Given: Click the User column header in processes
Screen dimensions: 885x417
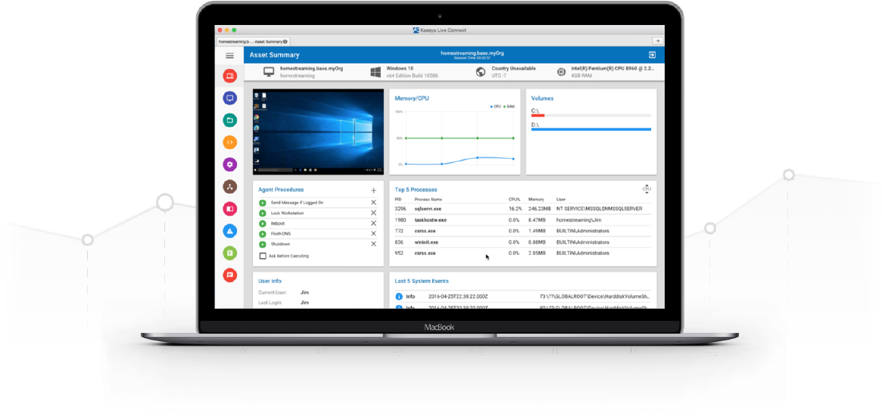Looking at the screenshot, I should tap(560, 200).
